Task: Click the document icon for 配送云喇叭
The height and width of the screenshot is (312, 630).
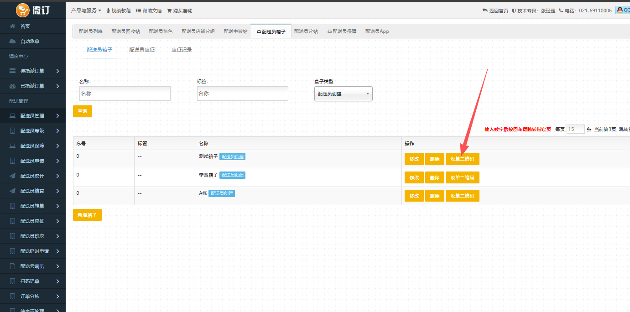Action: [13, 266]
